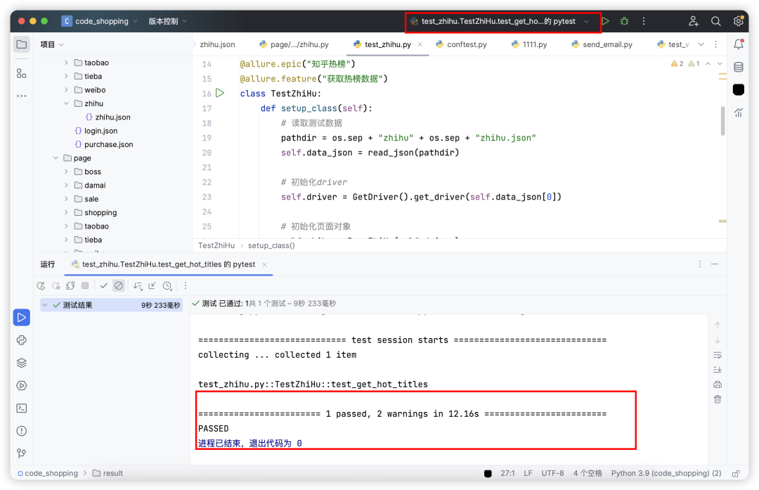The width and height of the screenshot is (759, 490).
Task: Switch to the conftest.py tab
Action: click(x=461, y=44)
